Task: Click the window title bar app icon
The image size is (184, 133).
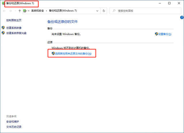Action: tap(3, 3)
